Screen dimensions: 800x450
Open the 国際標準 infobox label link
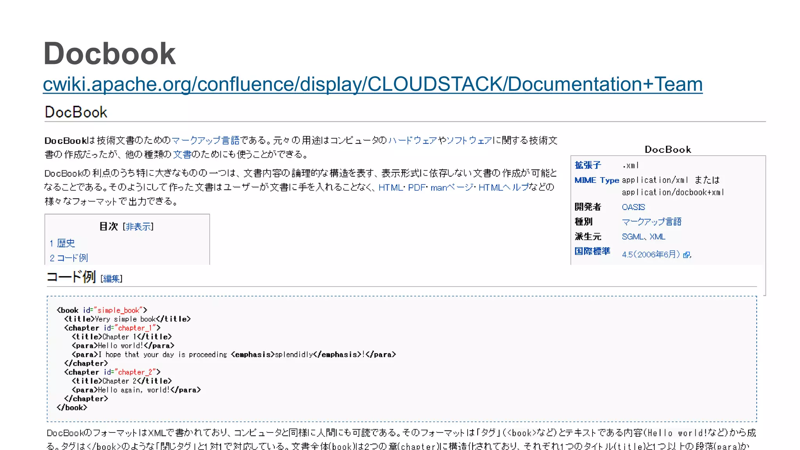tap(592, 251)
